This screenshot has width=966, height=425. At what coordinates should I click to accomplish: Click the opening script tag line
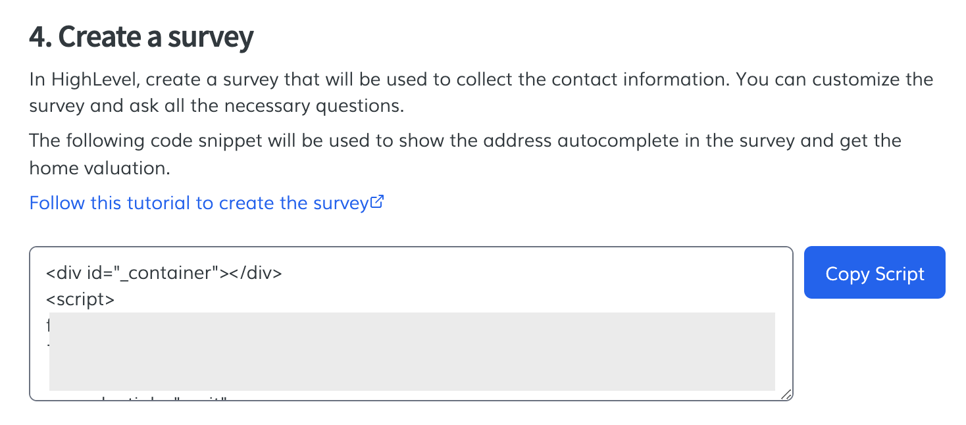click(x=80, y=299)
